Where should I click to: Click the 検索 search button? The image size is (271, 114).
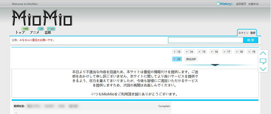point(251,40)
